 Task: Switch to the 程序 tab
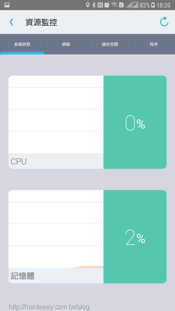[154, 44]
